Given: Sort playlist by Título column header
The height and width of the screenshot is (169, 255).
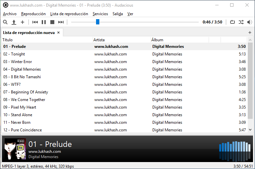Looking at the screenshot, I should coord(46,40).
